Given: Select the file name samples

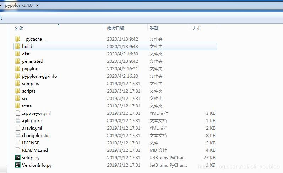Looking at the screenshot, I should pos(30,84).
